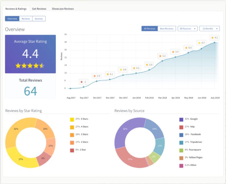Click the 4.7 star rating marker
Viewport: 226px width, 184px height.
tap(201, 43)
